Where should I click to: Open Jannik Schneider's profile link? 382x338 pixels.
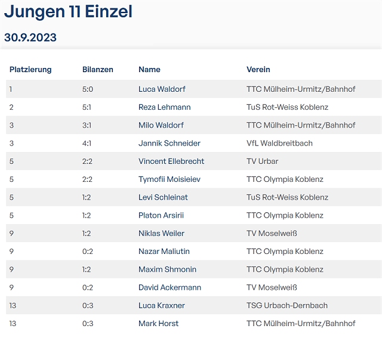click(x=169, y=143)
